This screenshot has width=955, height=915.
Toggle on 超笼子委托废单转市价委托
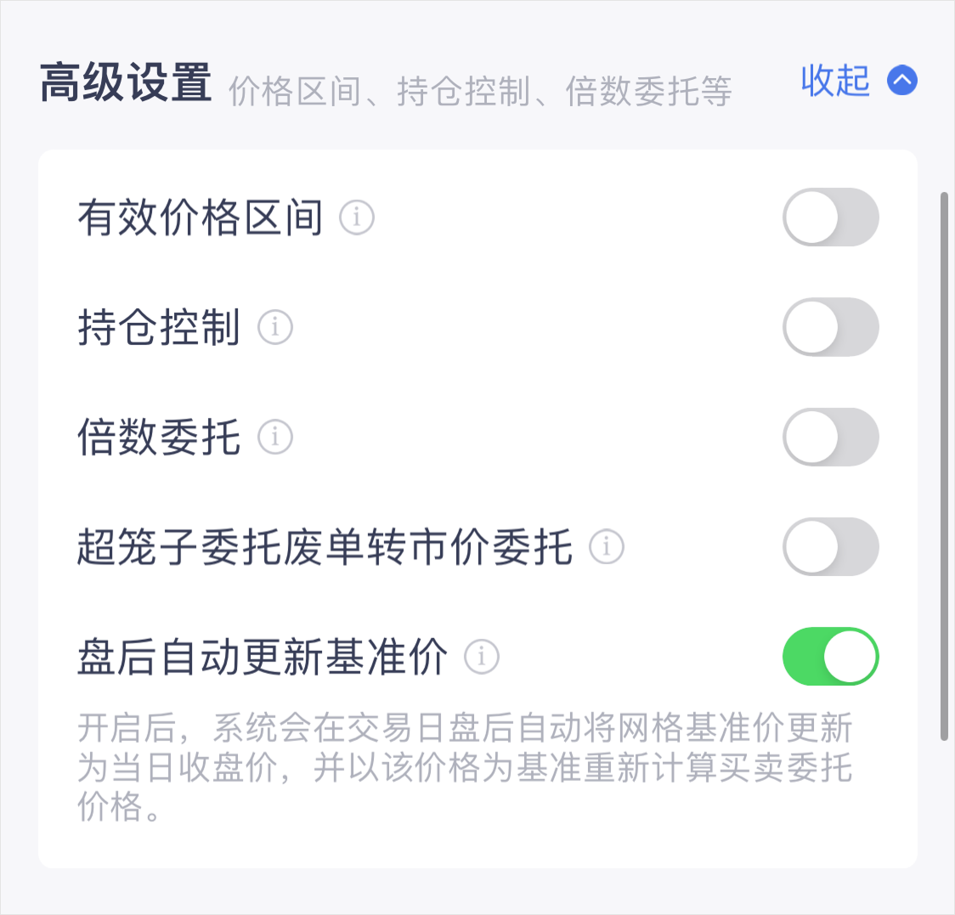click(x=830, y=546)
